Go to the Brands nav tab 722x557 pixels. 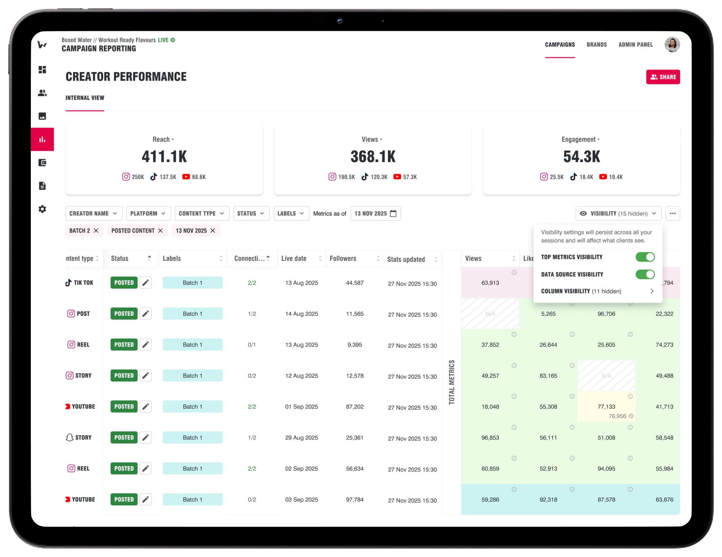pos(596,45)
